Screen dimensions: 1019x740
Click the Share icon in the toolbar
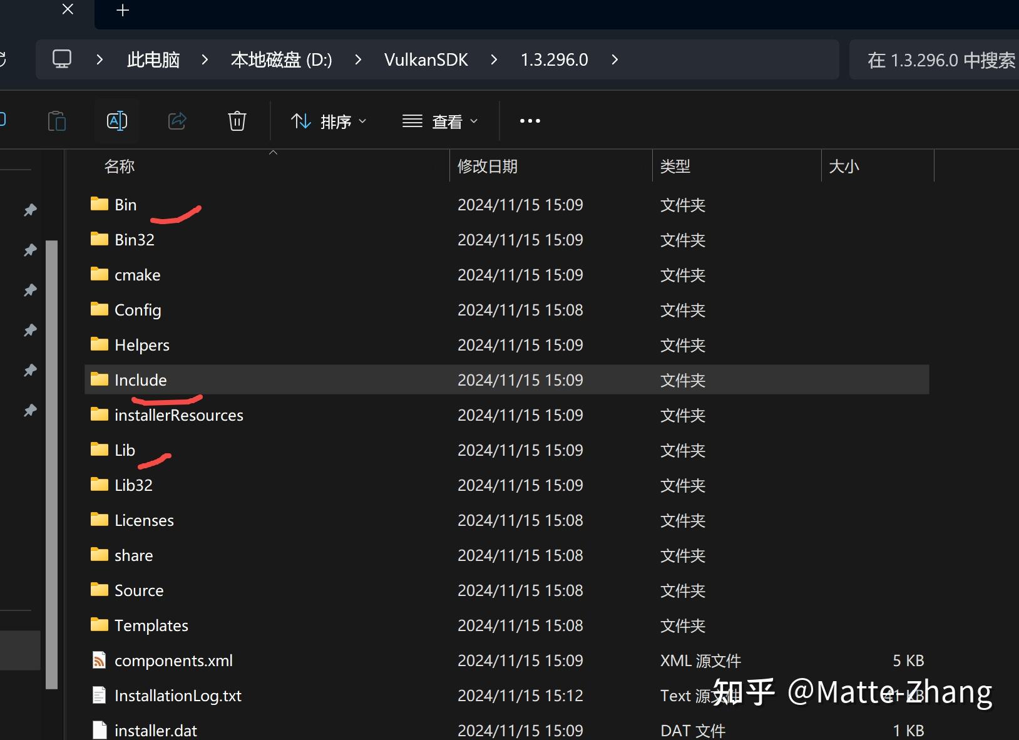[x=177, y=121]
